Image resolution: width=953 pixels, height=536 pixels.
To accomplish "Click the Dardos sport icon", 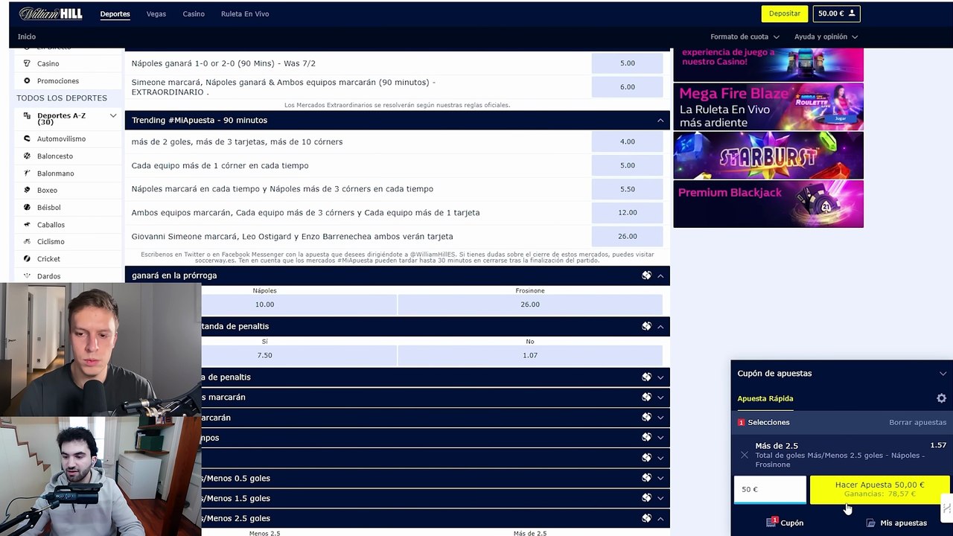I will coord(28,275).
